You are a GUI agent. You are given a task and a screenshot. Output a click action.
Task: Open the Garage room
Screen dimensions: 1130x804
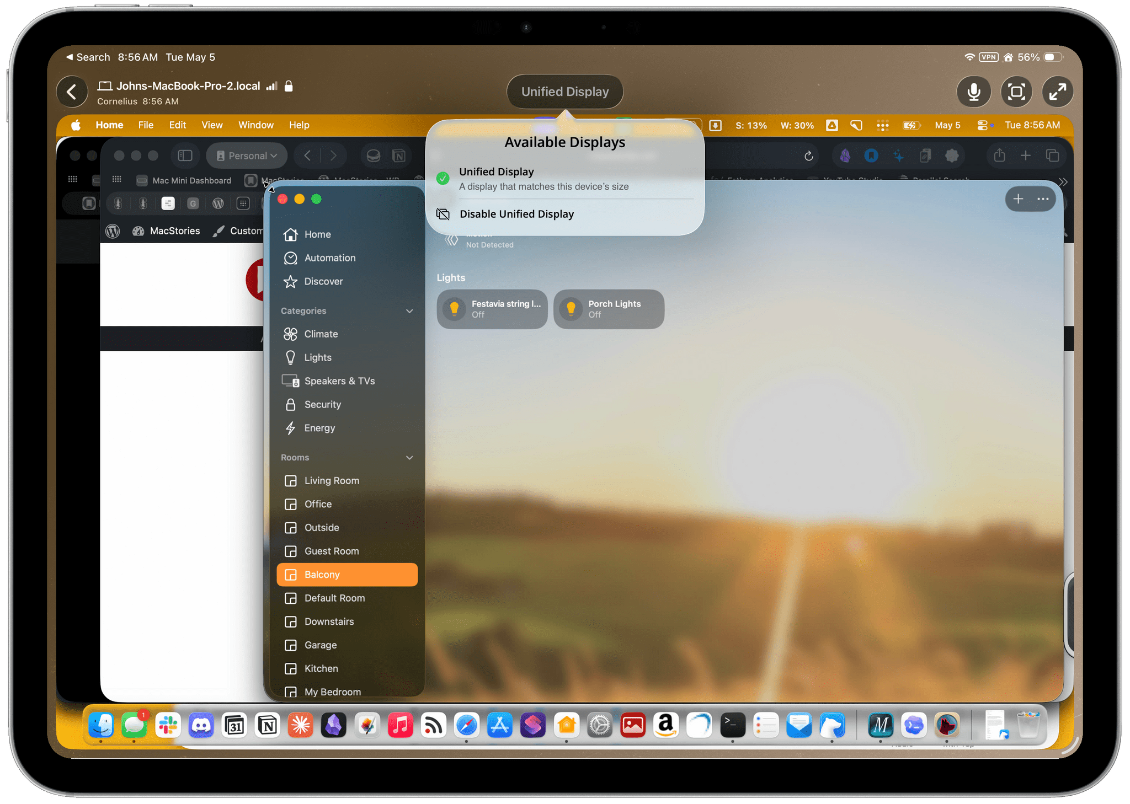[347, 645]
